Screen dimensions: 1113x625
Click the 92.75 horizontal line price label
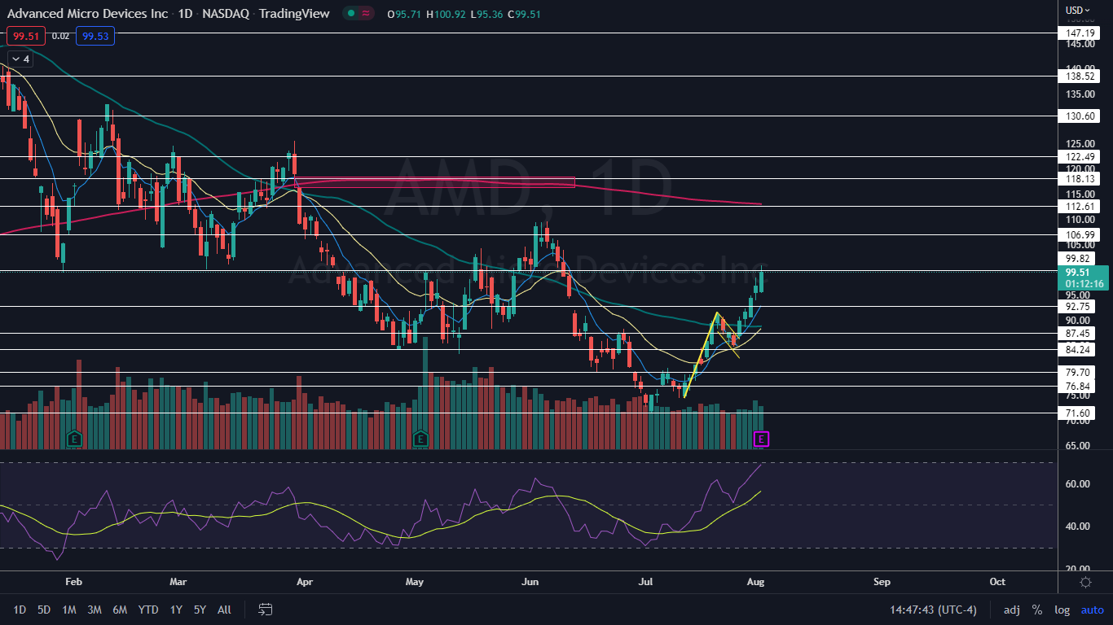pos(1079,307)
